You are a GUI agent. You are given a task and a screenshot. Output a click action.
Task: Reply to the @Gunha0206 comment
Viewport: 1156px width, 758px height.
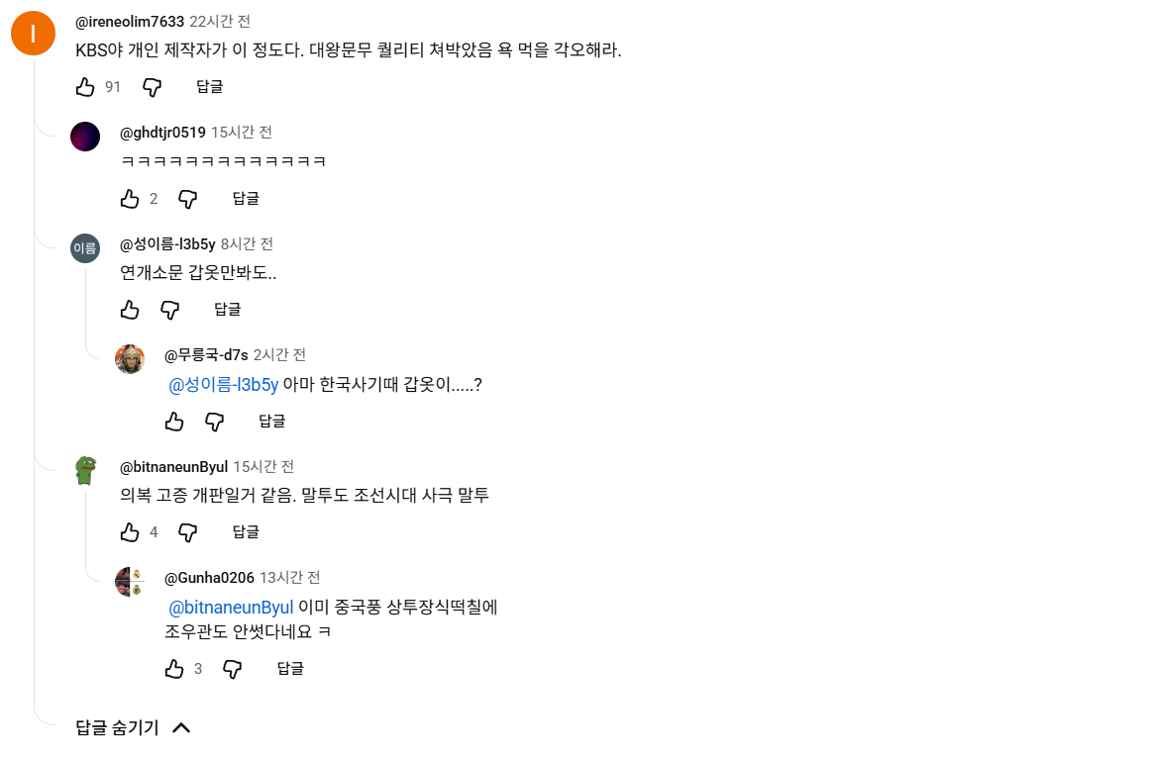click(x=289, y=669)
